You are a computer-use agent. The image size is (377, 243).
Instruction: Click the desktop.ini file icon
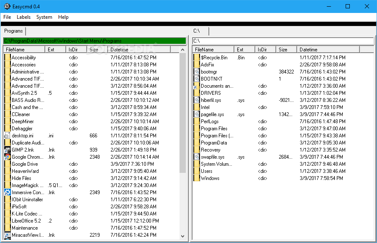[7, 136]
